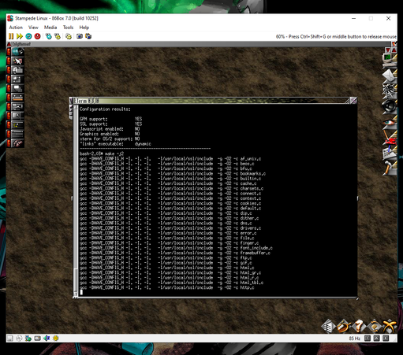Click the 'http.c' compile line in xterm

[167, 287]
